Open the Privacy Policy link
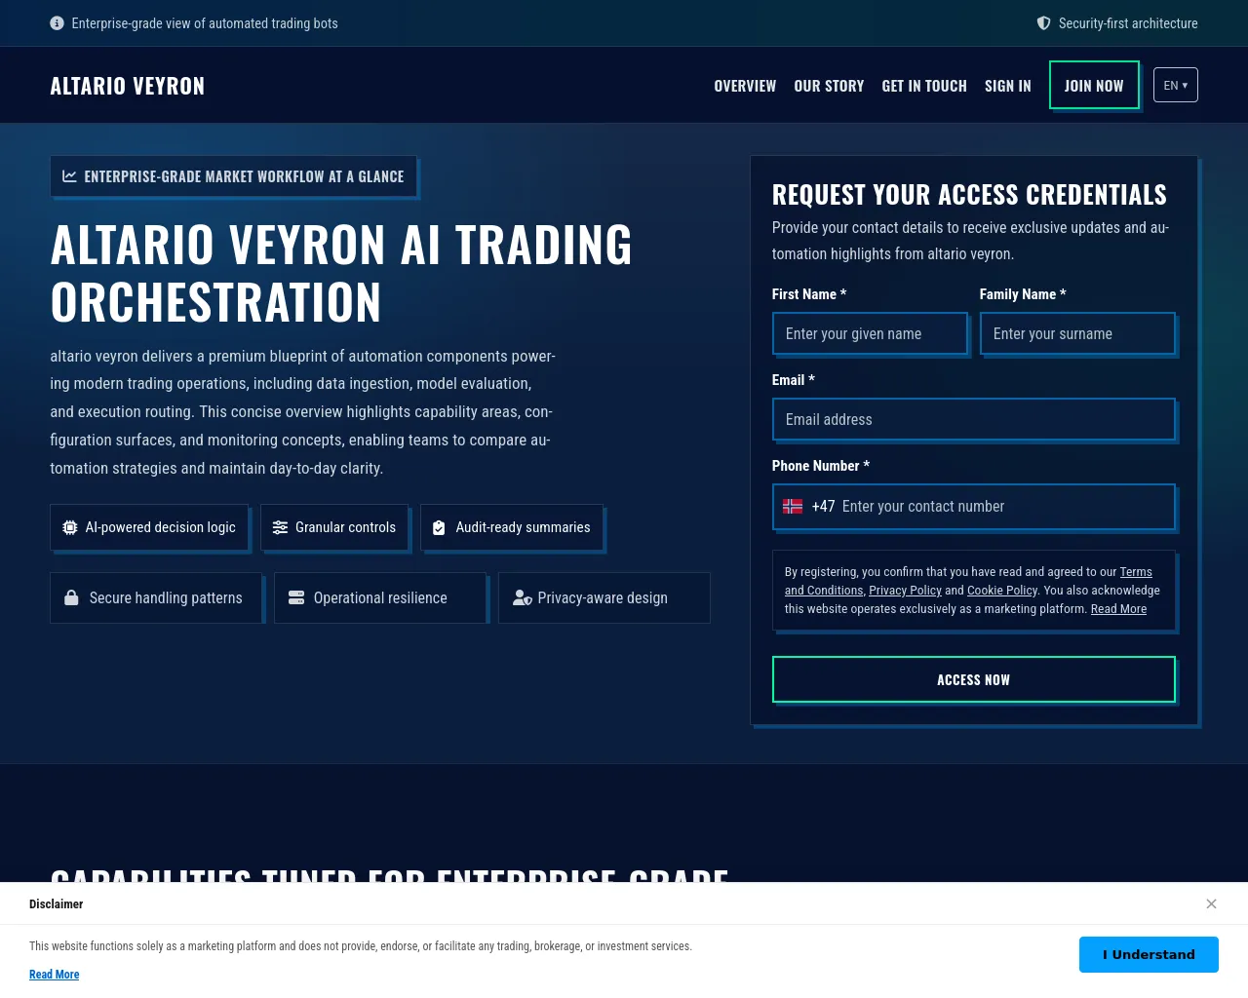 905,591
